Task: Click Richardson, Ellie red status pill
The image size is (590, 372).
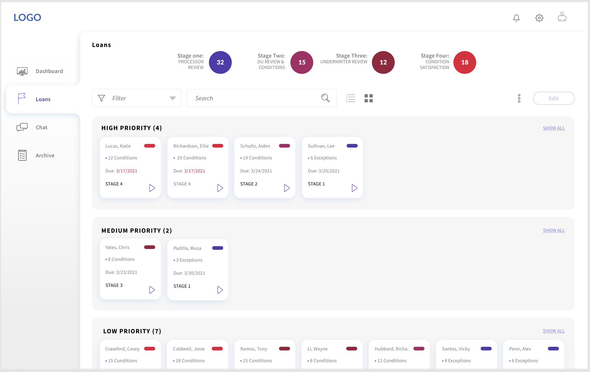Action: click(x=218, y=146)
